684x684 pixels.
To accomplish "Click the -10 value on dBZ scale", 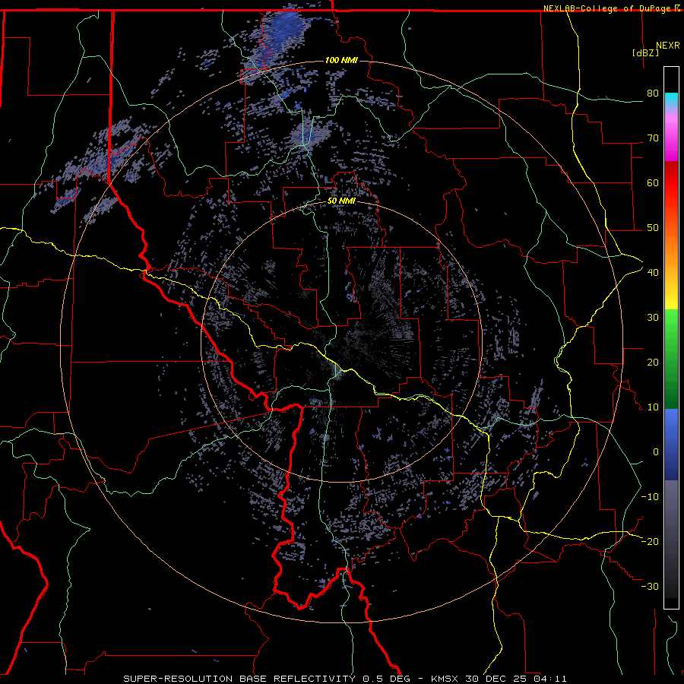I will click(x=650, y=496).
